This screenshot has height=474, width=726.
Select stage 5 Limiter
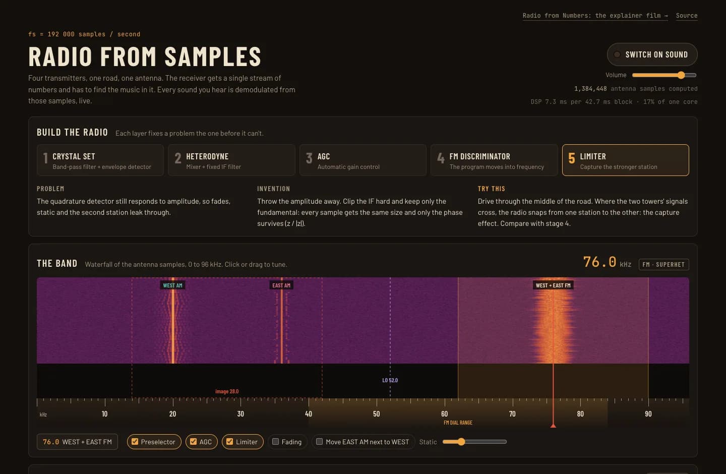[x=626, y=160]
